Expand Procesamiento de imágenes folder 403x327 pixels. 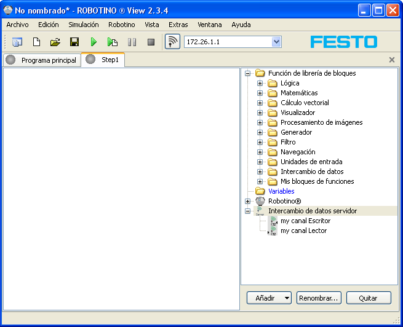260,122
